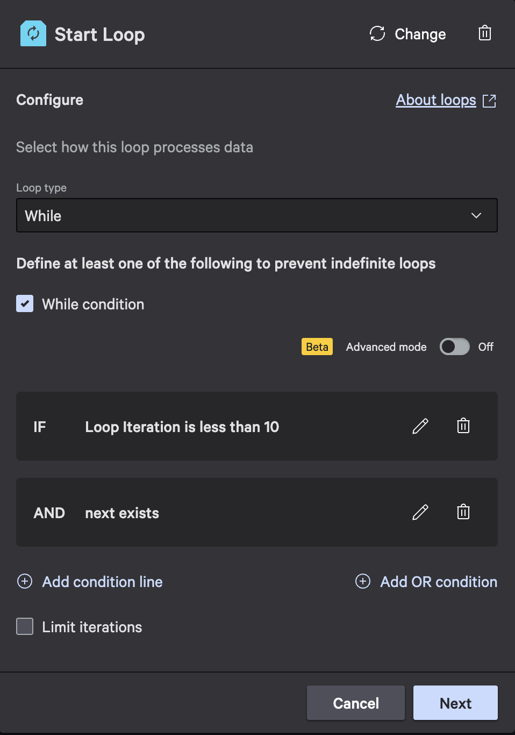Open the Loop type dropdown
The height and width of the screenshot is (735, 515).
tap(257, 215)
